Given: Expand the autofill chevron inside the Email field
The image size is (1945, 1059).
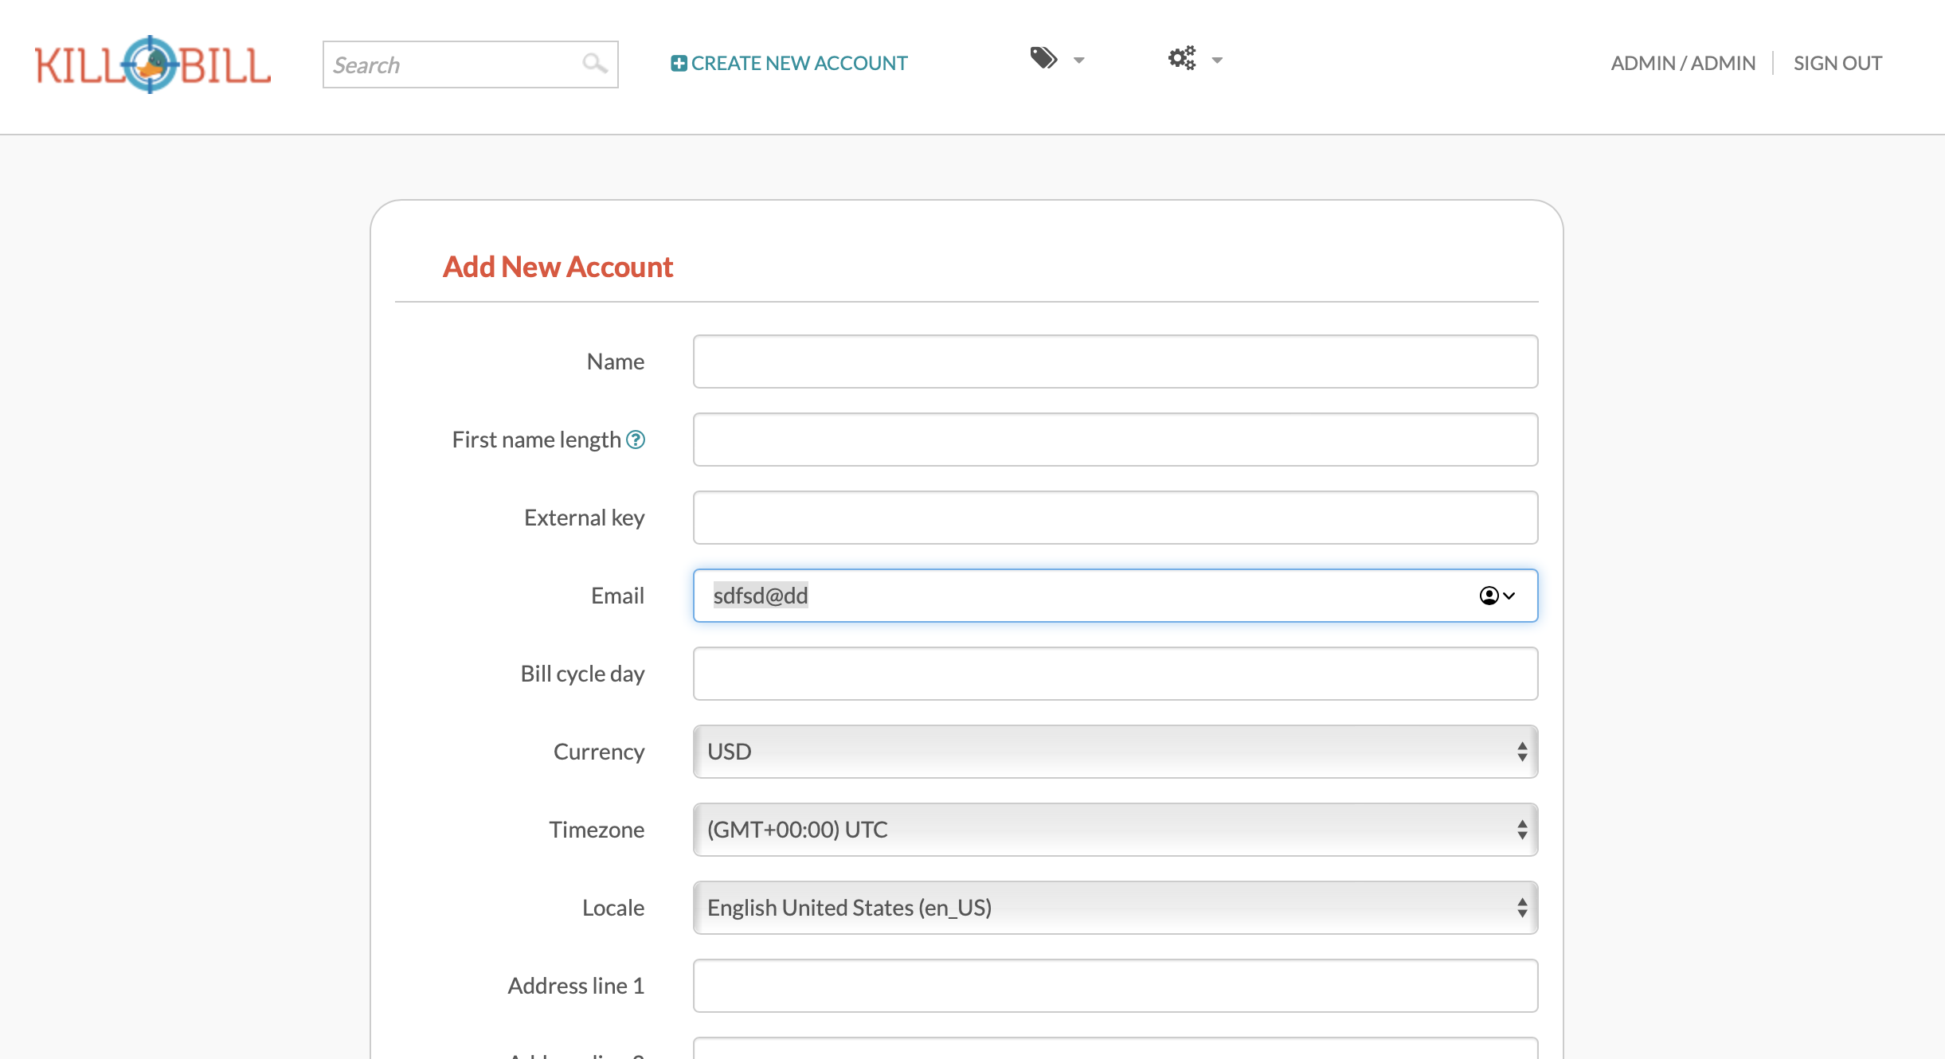Looking at the screenshot, I should [x=1508, y=596].
